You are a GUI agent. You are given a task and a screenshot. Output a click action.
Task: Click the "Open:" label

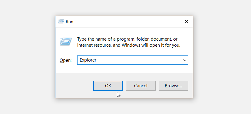pyautogui.click(x=66, y=60)
